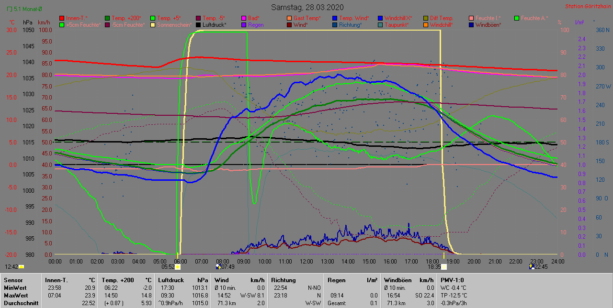The height and width of the screenshot is (308, 613).
Task: Click the 06:00 time axis label
Action: [181, 261]
